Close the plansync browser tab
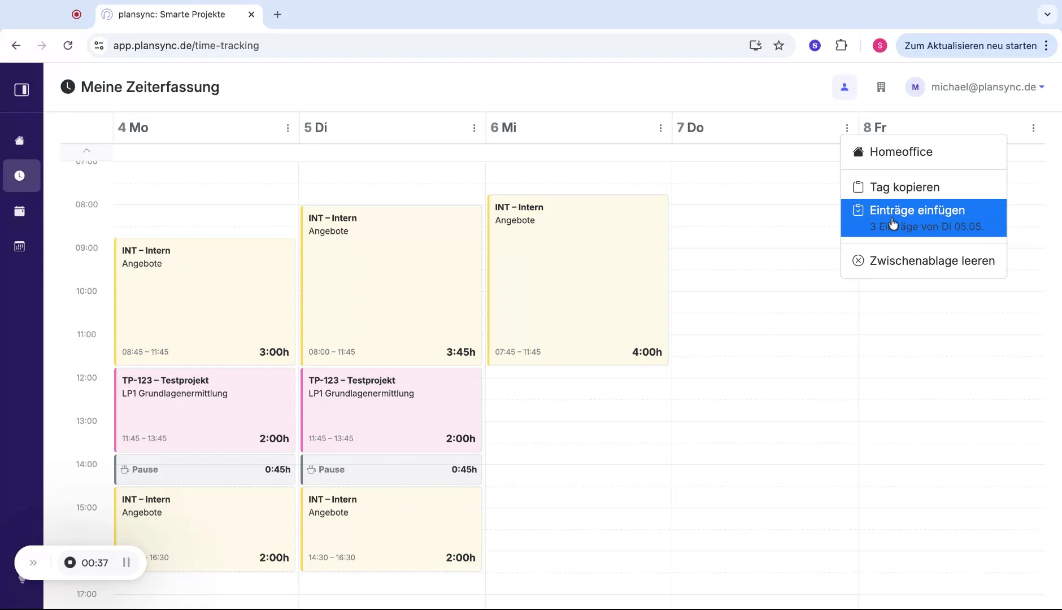 (251, 15)
